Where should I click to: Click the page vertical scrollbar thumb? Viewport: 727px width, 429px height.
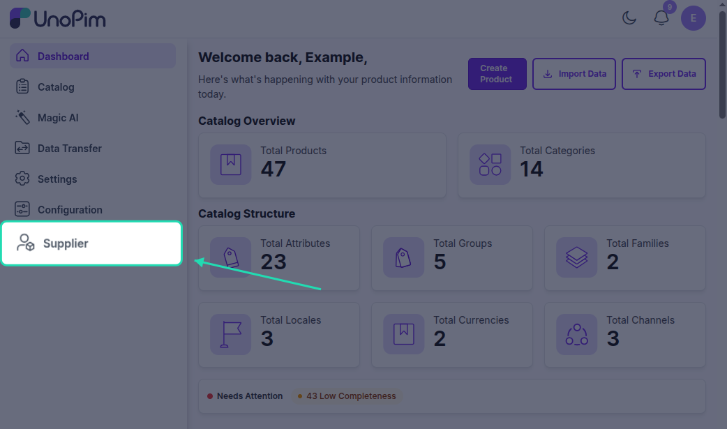click(722, 65)
